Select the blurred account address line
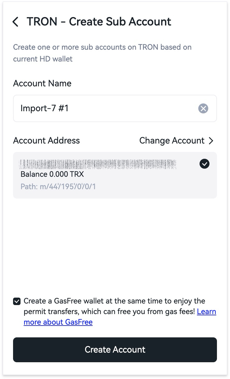Viewport: 230px width, 379px height. (x=98, y=164)
